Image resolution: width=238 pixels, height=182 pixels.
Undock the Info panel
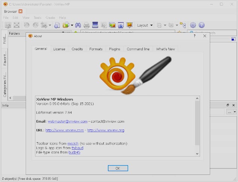tap(227, 105)
